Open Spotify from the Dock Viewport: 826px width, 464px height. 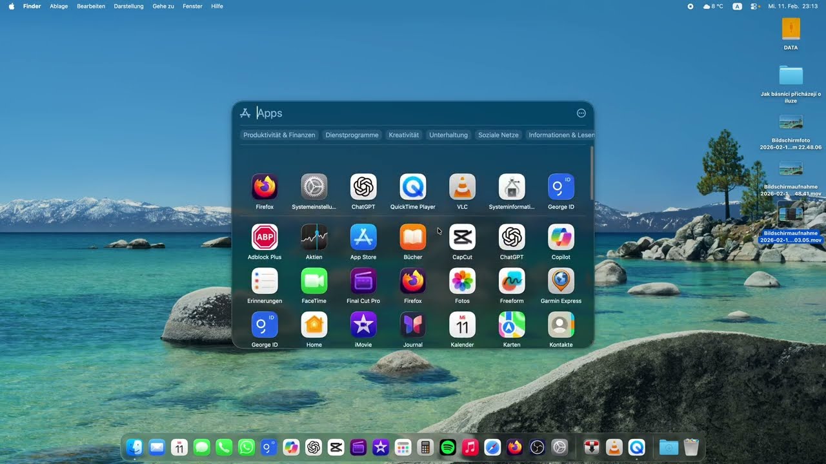[448, 447]
